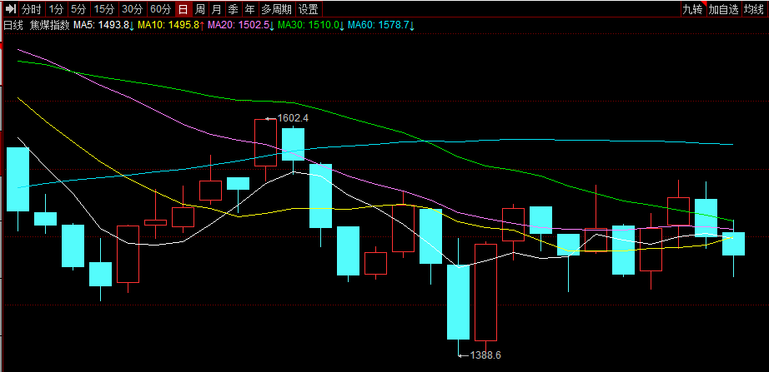Open the 设置 settings menu

coord(309,9)
